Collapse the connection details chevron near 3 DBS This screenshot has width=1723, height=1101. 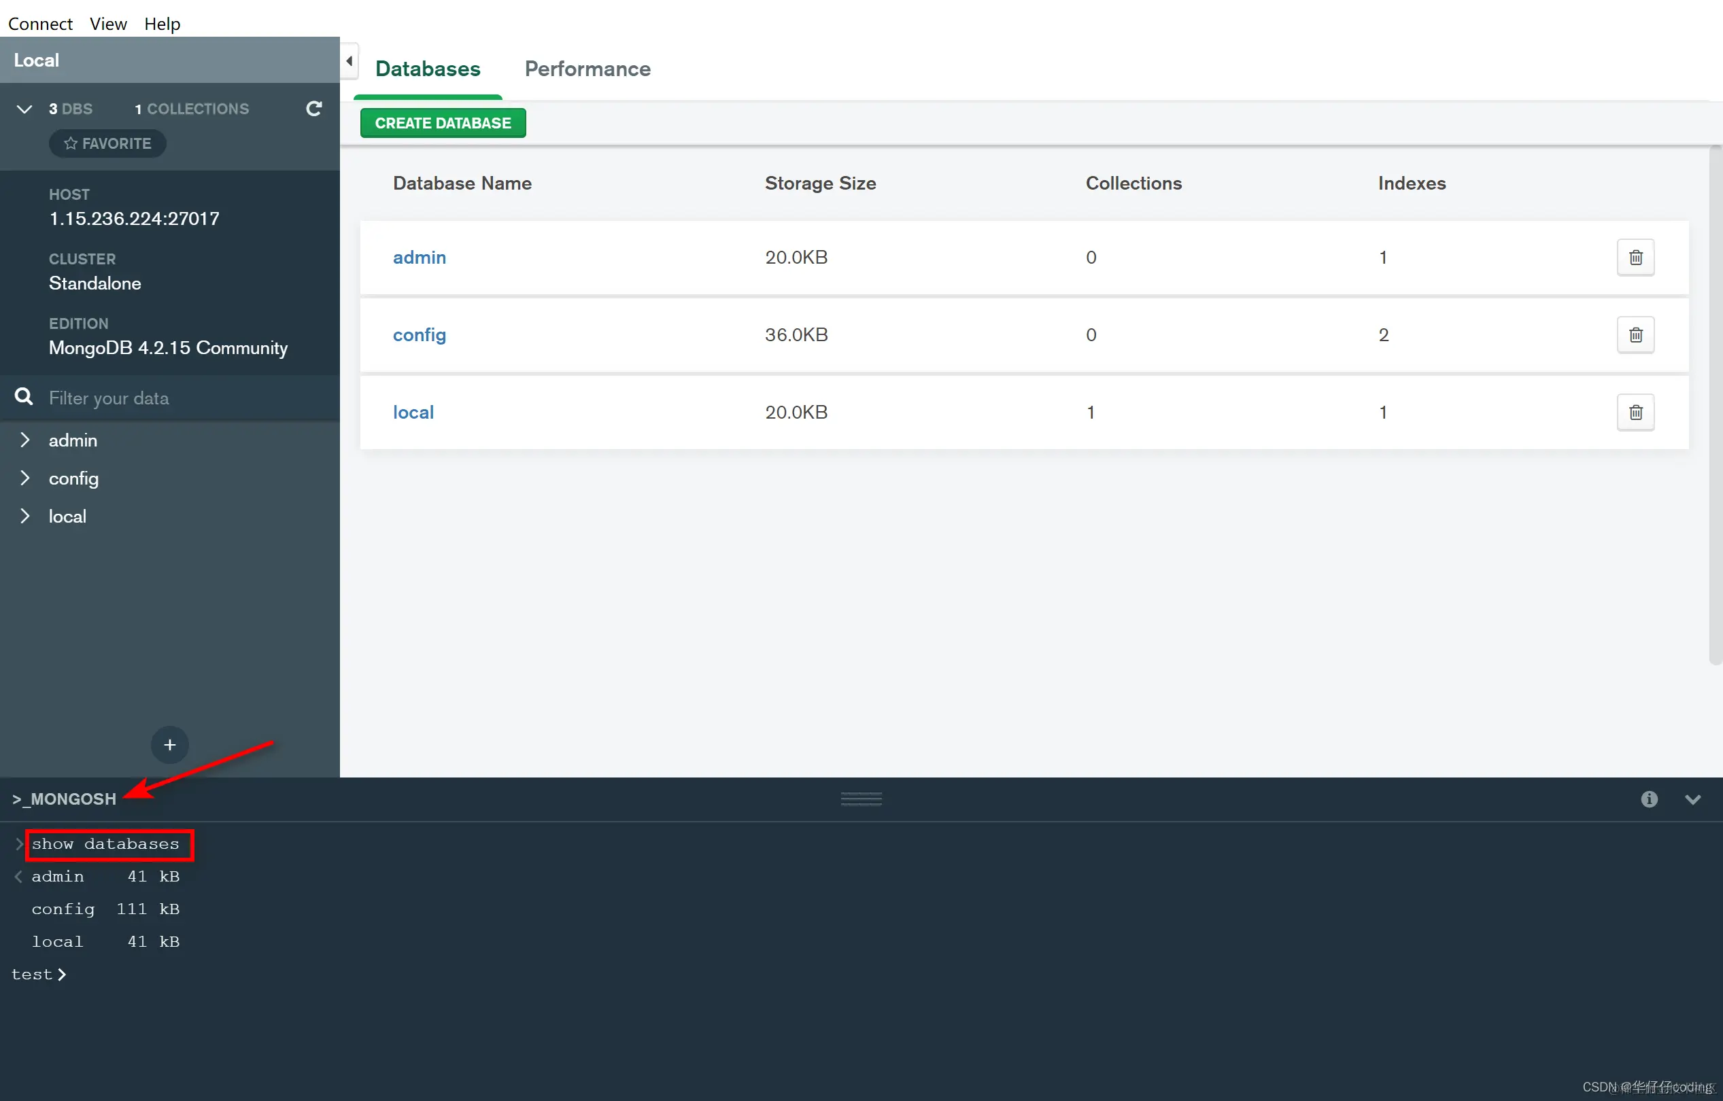[x=24, y=109]
